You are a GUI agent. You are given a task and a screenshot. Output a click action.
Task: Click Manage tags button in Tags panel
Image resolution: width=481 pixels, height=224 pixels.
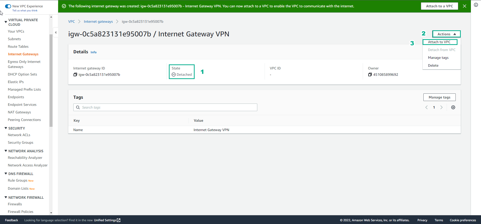coord(439,97)
